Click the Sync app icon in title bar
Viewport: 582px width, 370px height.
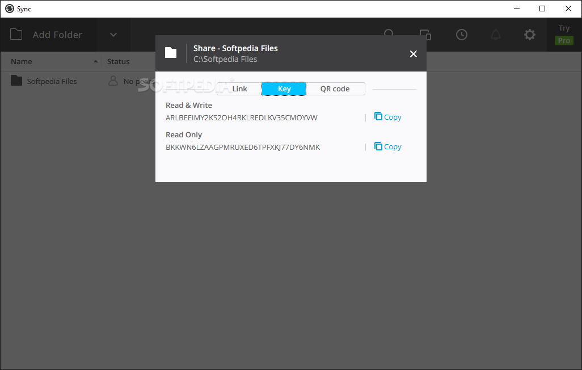pos(9,9)
